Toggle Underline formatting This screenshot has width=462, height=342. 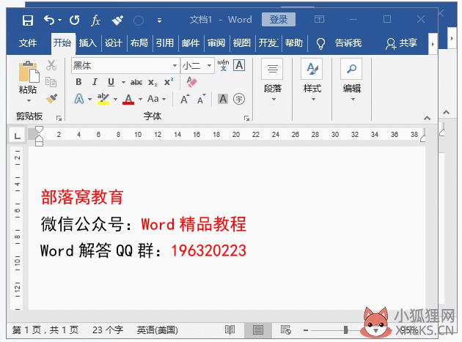click(x=111, y=82)
